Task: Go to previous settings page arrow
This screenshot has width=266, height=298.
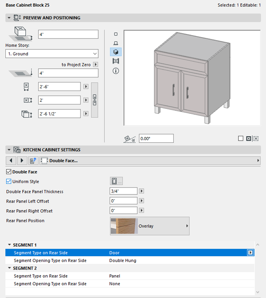Action: 11,160
